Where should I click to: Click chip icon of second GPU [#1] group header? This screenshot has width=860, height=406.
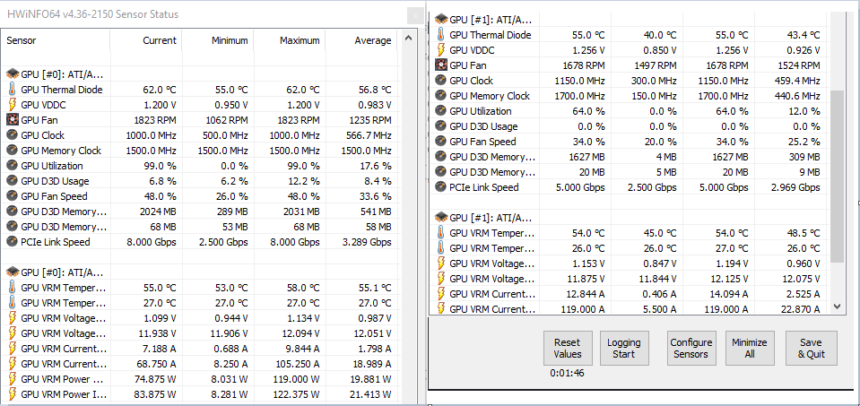(x=441, y=218)
